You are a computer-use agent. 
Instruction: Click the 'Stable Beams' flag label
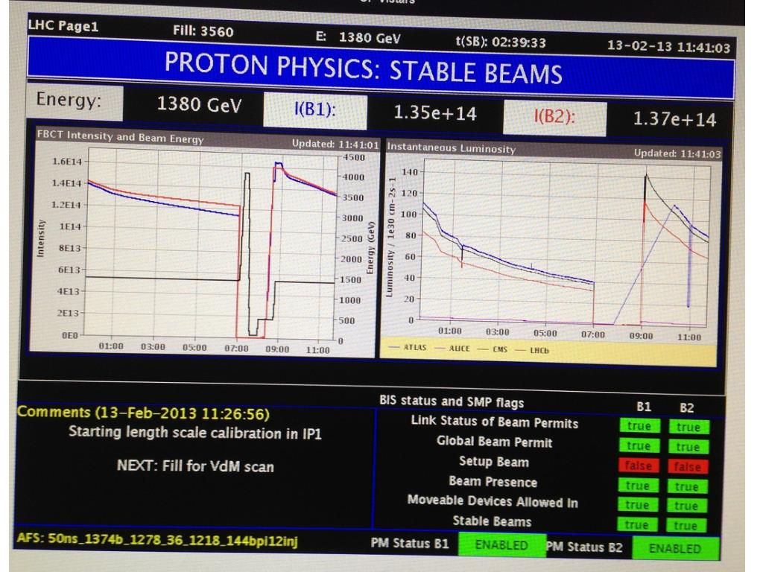[x=492, y=521]
